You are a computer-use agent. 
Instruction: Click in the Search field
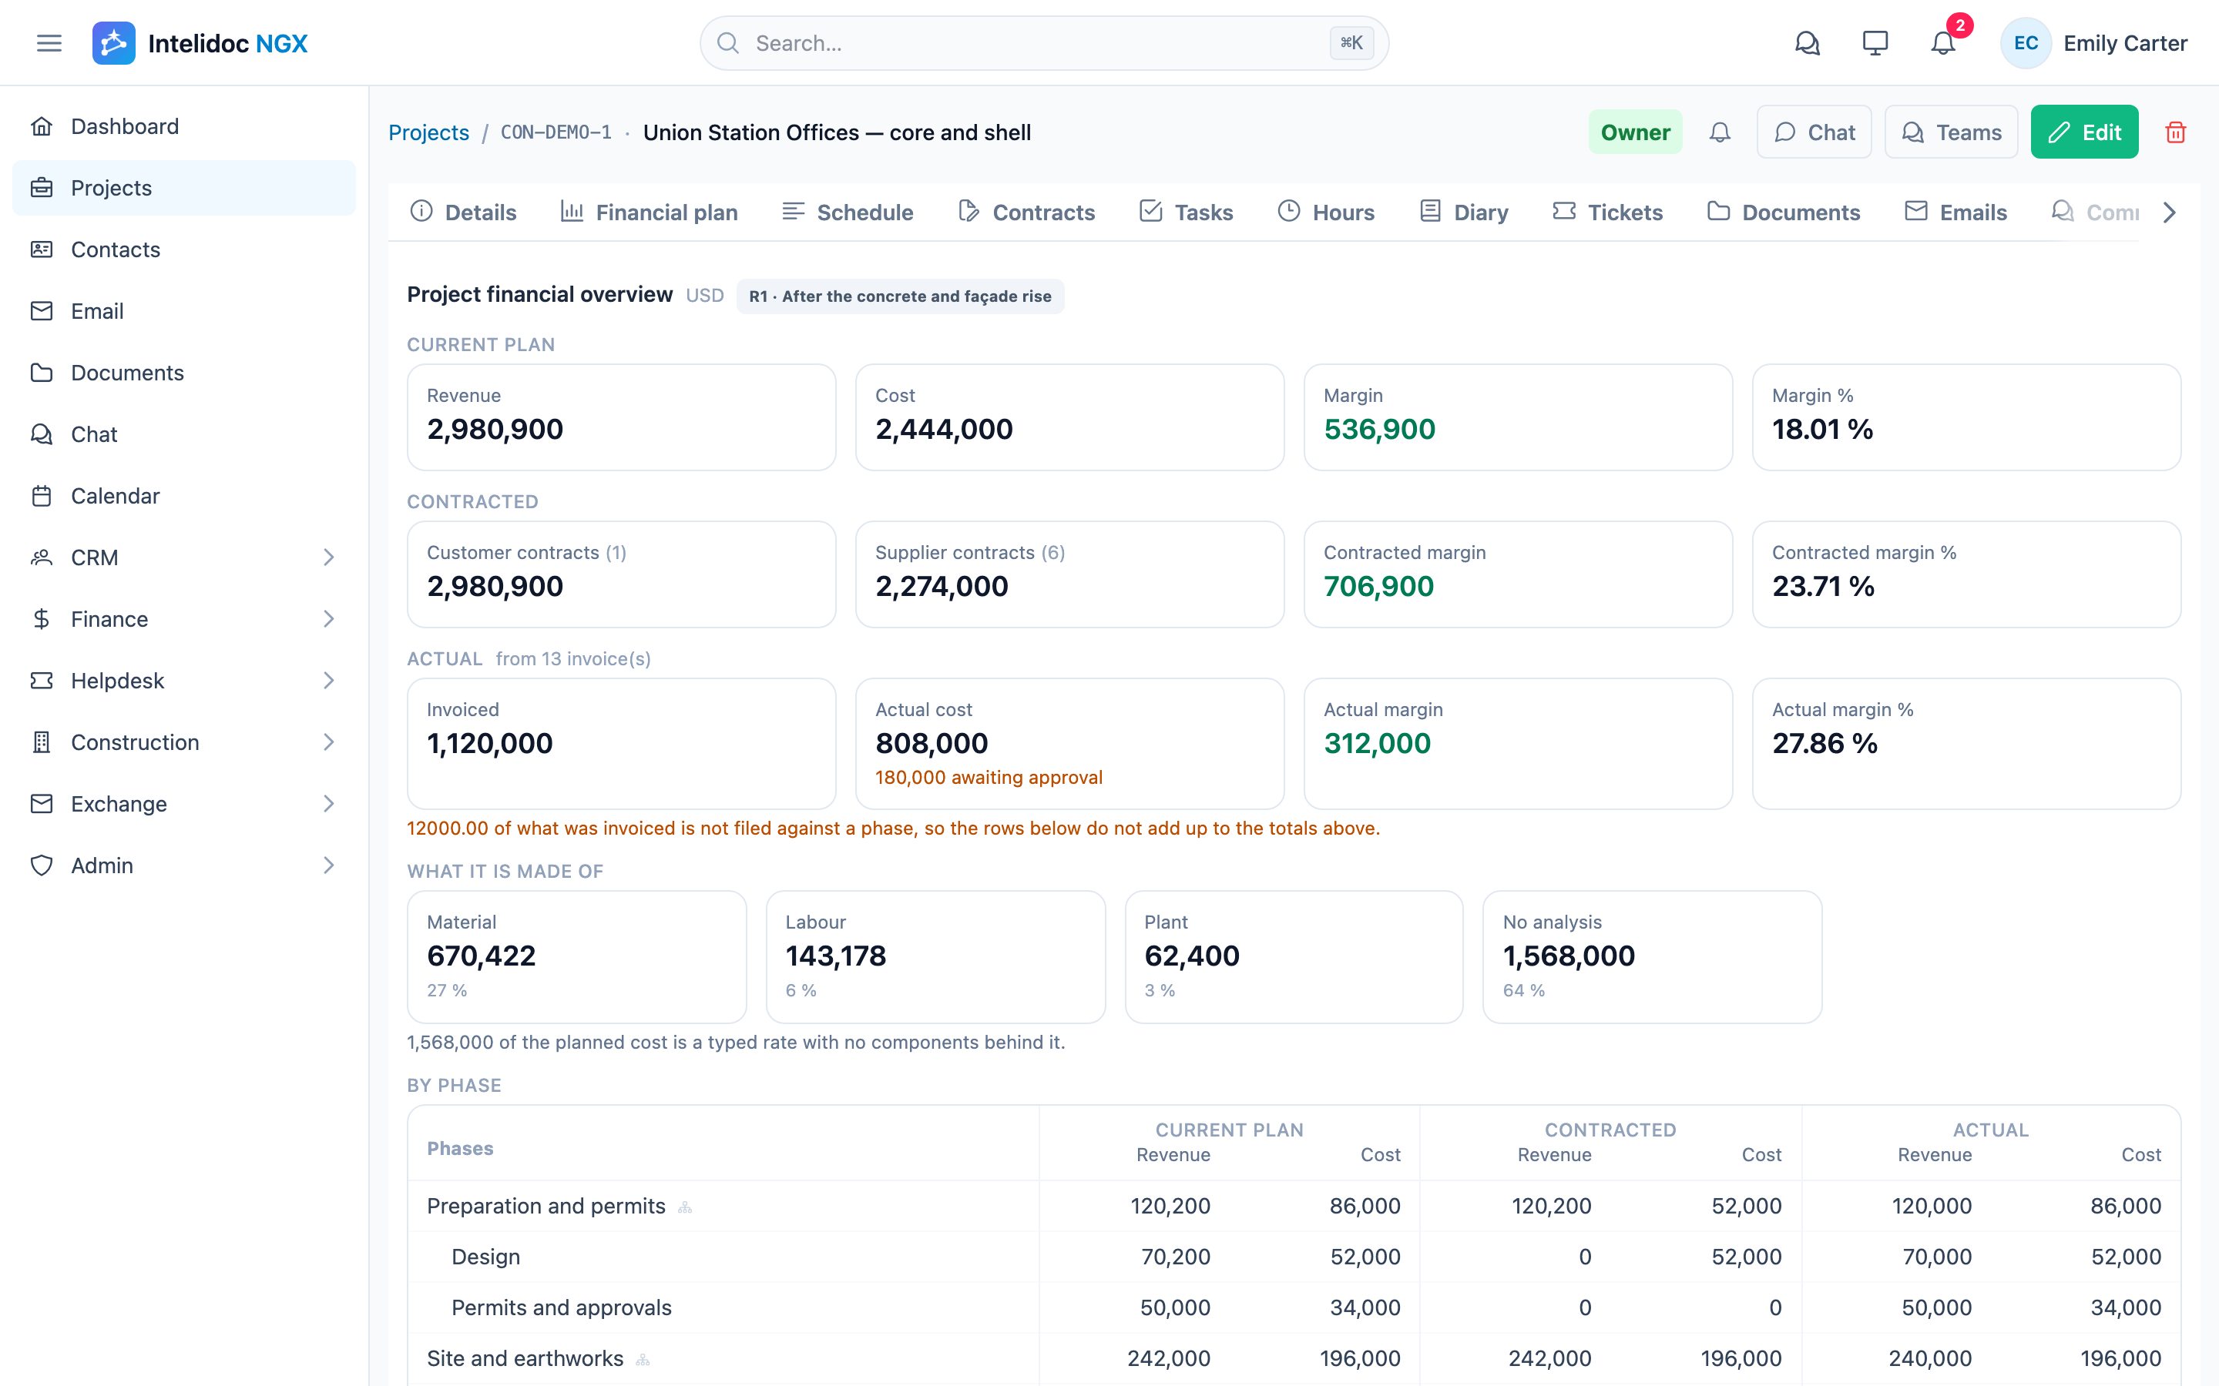(1045, 43)
